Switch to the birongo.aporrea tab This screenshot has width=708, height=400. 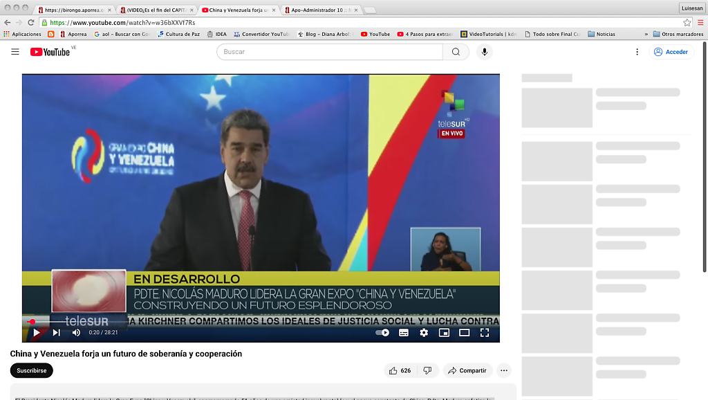[x=73, y=10]
